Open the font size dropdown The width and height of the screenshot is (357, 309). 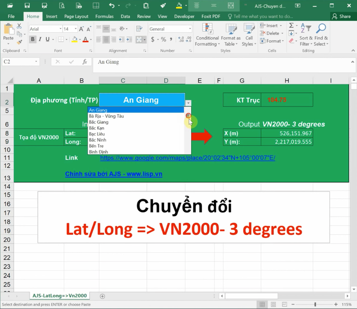75,29
